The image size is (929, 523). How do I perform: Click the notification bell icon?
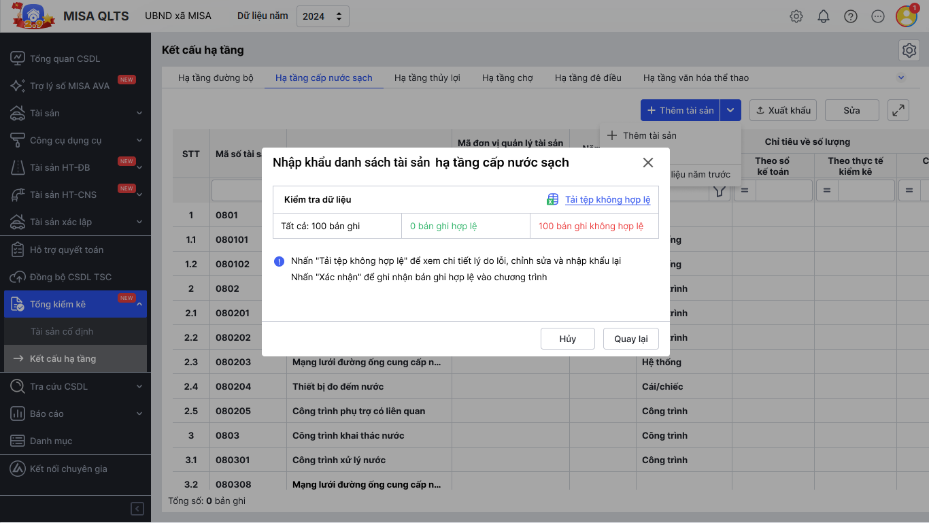pyautogui.click(x=824, y=16)
